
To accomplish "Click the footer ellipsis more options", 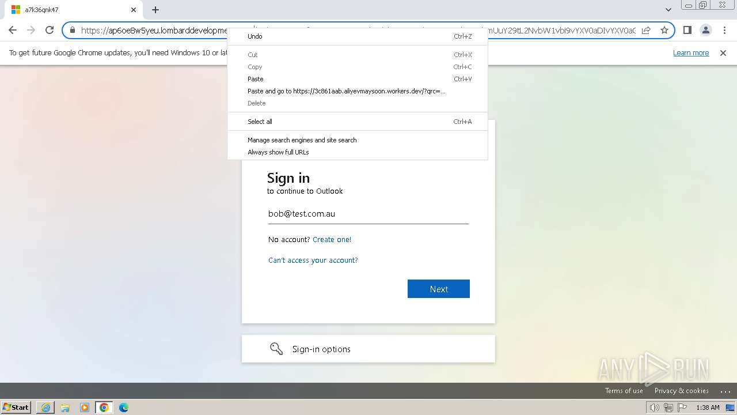I will click(x=725, y=391).
